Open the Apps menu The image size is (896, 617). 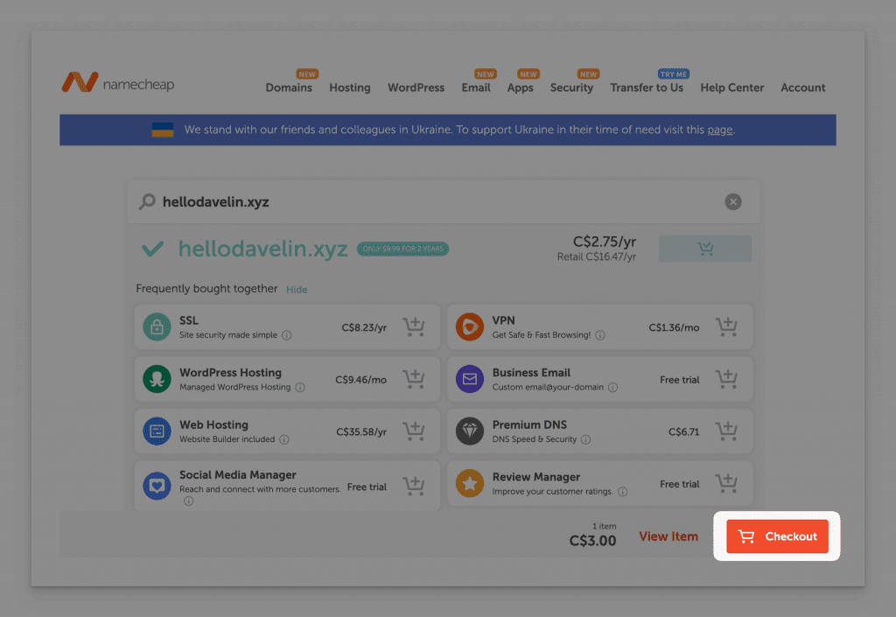[520, 88]
